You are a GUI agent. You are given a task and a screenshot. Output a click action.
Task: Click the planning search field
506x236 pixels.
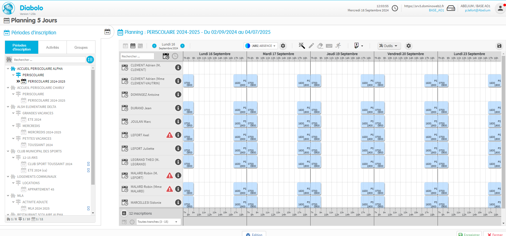(137, 56)
